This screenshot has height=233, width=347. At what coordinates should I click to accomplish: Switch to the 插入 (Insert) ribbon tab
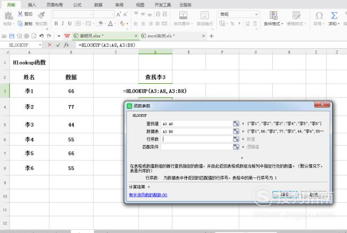[32, 5]
